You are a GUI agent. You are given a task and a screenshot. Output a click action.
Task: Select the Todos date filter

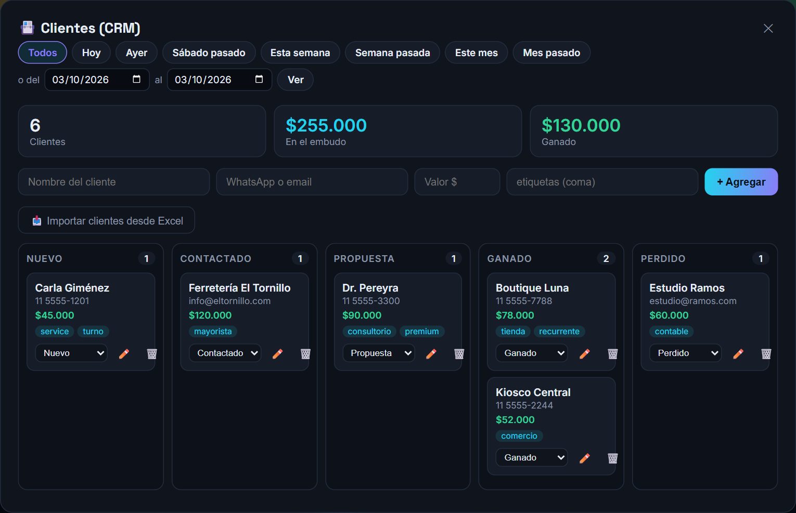[43, 52]
